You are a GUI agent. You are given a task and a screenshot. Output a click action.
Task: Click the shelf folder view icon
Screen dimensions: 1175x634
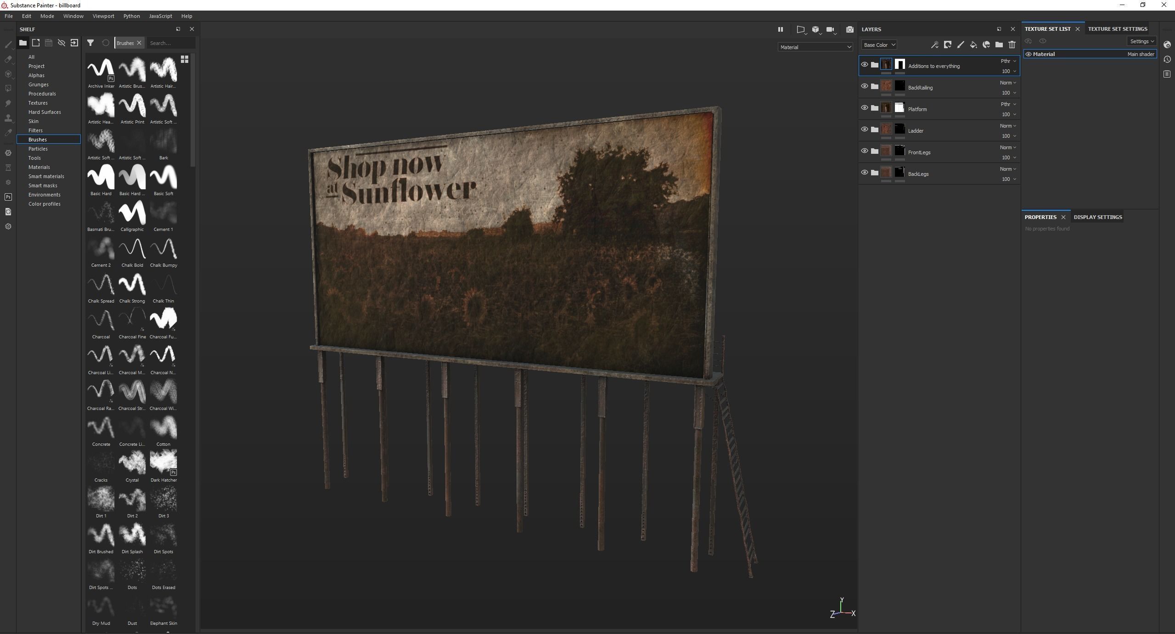click(22, 43)
